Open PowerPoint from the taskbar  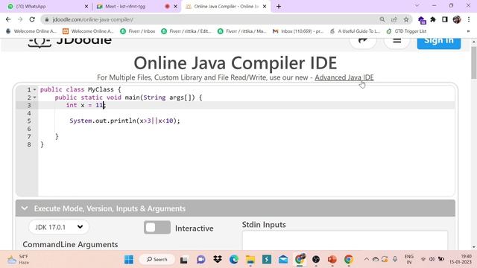(332, 260)
